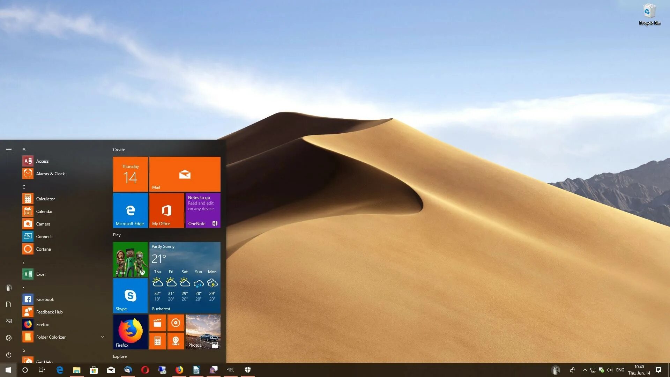Open the Microsoft Edge tile
This screenshot has width=670, height=377.
point(131,210)
